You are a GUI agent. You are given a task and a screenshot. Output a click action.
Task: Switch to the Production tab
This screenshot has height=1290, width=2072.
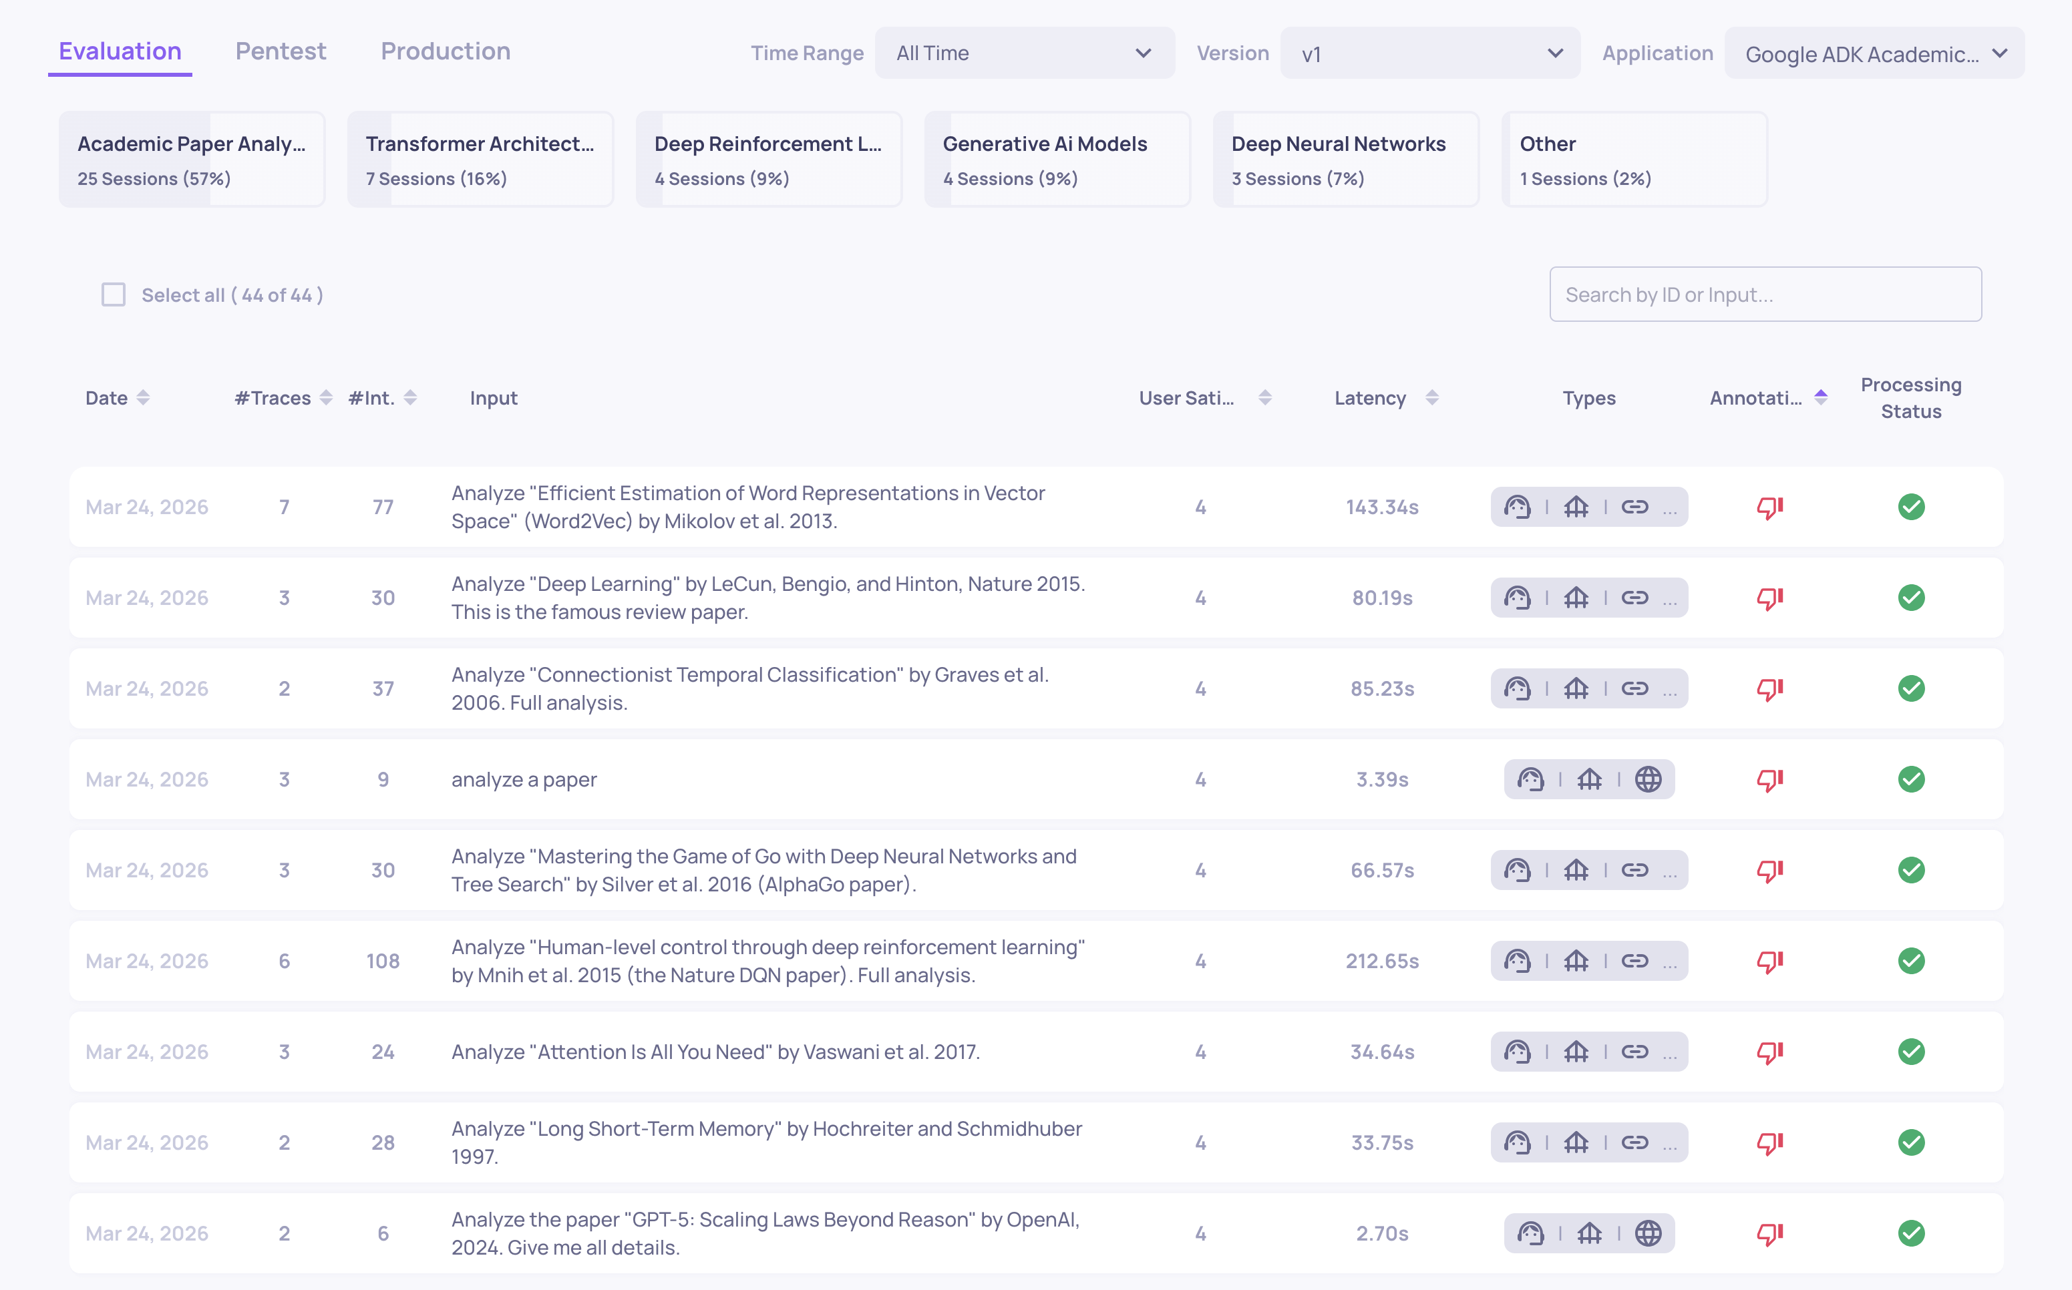pos(446,51)
